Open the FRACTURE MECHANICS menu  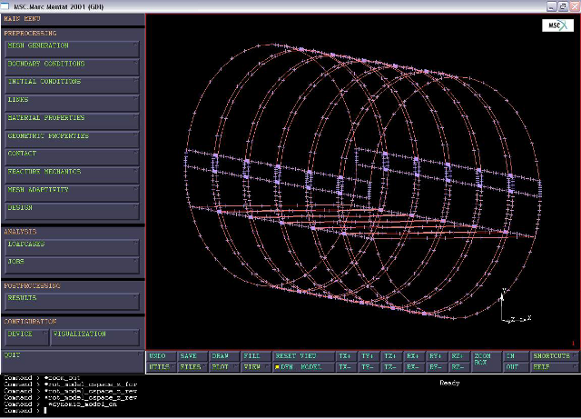pyautogui.click(x=73, y=175)
